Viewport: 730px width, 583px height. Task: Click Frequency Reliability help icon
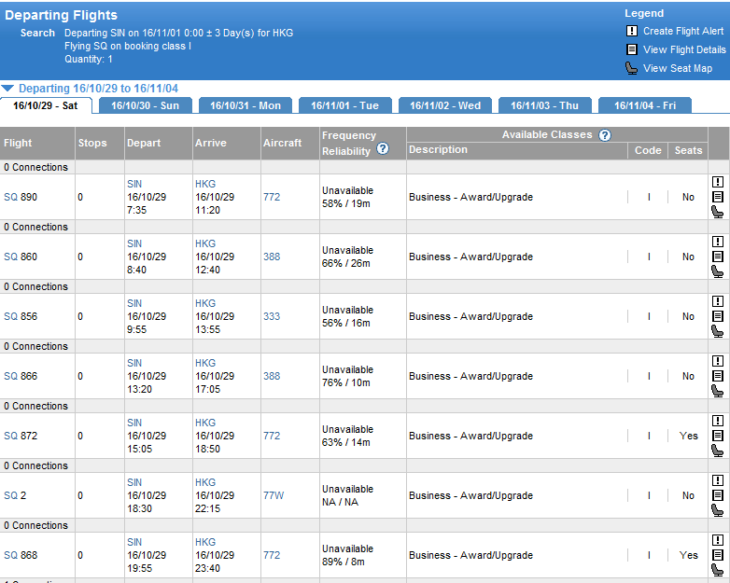[383, 149]
